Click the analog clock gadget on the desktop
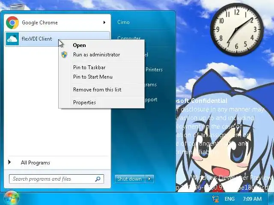 (x=237, y=29)
